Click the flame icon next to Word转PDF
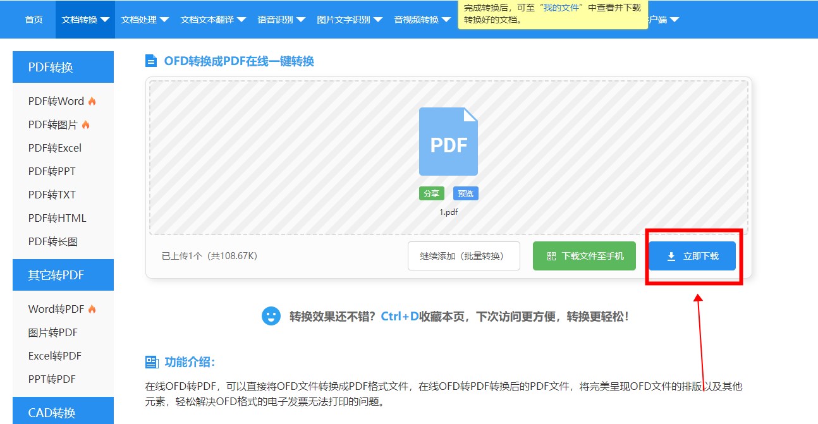818x424 pixels. point(92,309)
